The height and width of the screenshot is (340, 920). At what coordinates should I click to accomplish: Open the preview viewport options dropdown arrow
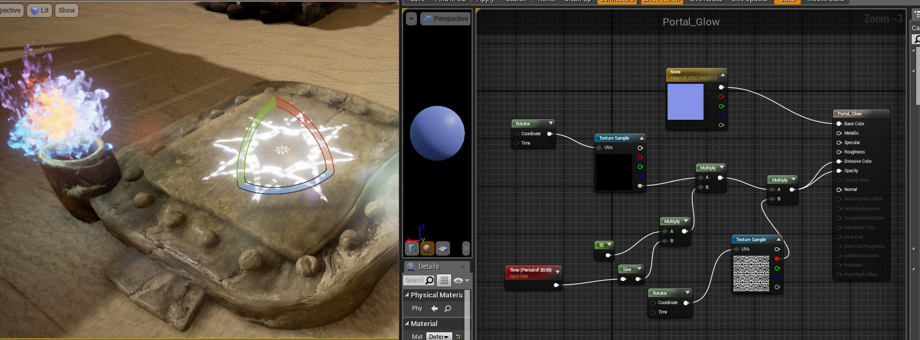coord(411,19)
